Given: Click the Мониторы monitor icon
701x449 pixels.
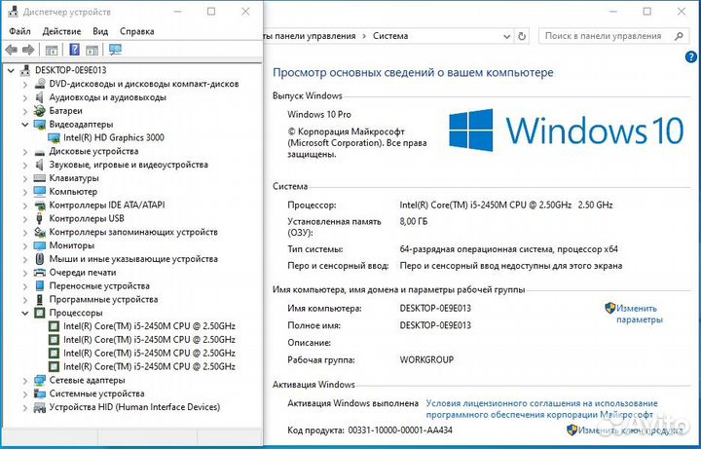Looking at the screenshot, I should pyautogui.click(x=40, y=245).
